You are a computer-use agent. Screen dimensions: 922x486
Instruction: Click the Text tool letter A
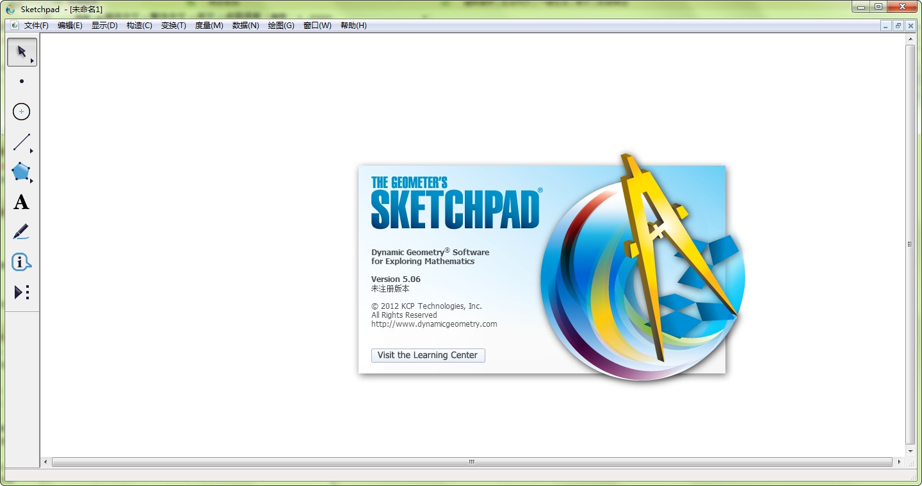(22, 202)
